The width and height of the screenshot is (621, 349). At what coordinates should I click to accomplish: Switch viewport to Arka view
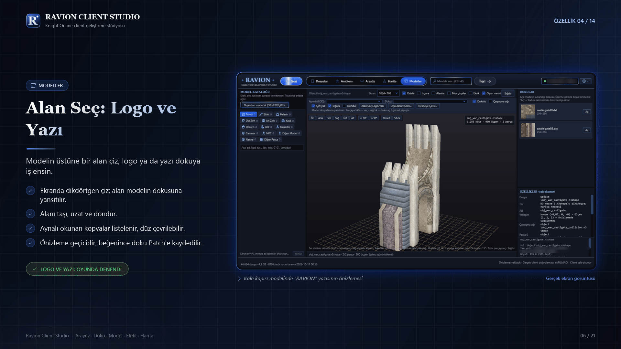[x=321, y=118]
